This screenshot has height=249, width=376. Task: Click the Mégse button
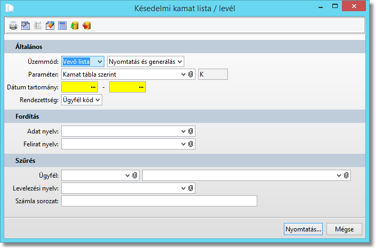(344, 229)
